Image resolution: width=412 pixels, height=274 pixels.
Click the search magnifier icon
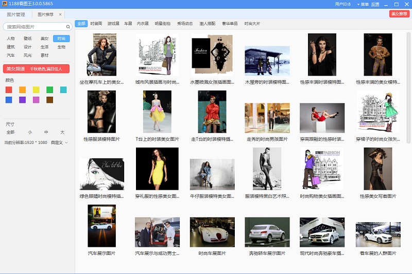(x=68, y=27)
